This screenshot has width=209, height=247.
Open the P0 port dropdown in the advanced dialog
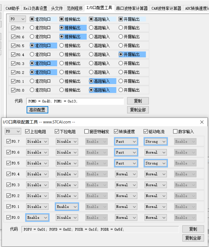13,131
